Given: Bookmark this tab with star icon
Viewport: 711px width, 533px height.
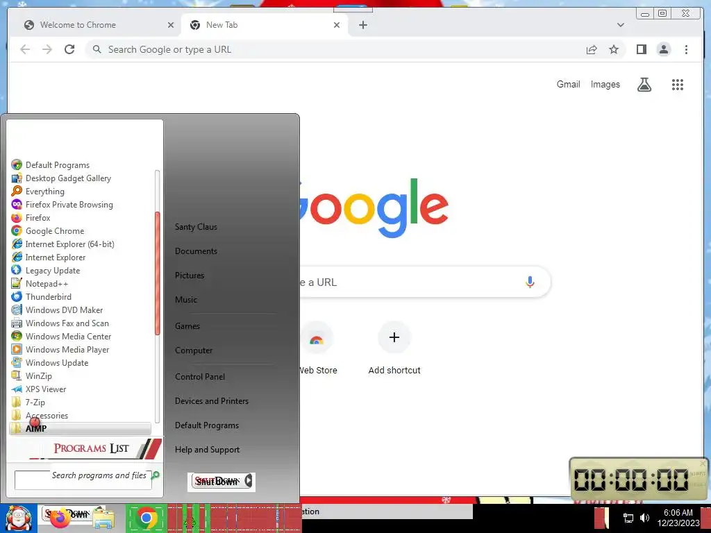Looking at the screenshot, I should (614, 49).
